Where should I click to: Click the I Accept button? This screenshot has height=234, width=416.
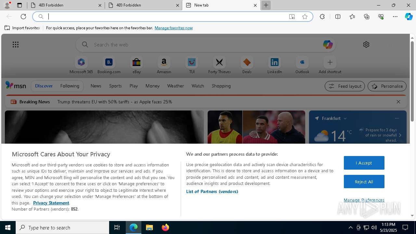(x=364, y=163)
